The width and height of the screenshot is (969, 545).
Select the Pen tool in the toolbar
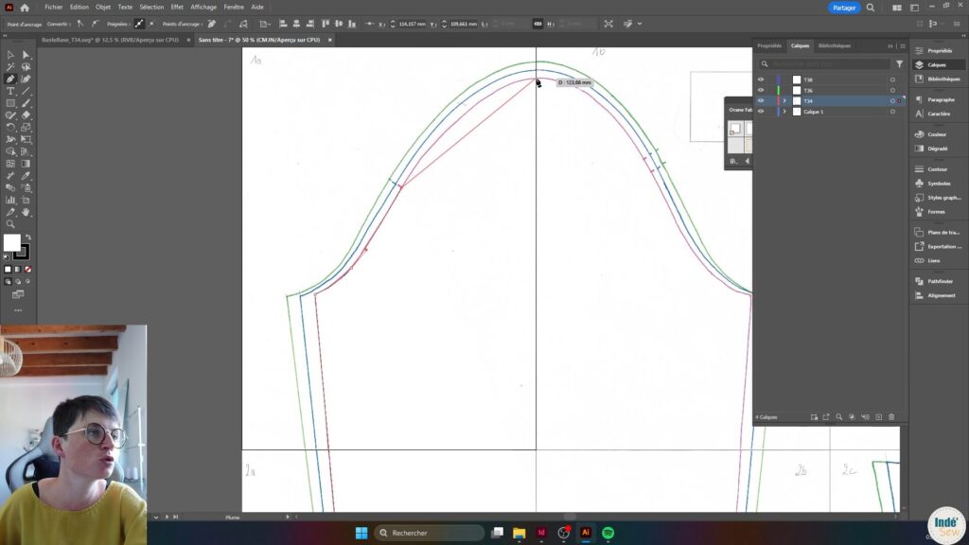10,79
